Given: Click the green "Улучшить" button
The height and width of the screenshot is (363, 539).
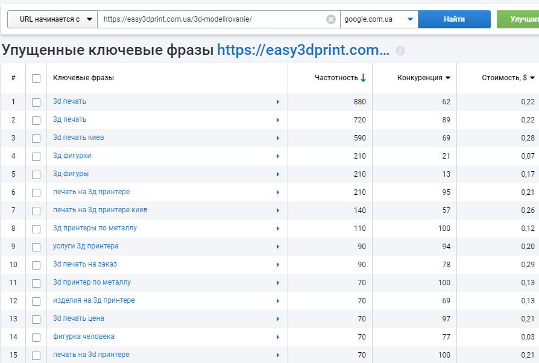Looking at the screenshot, I should click(522, 19).
